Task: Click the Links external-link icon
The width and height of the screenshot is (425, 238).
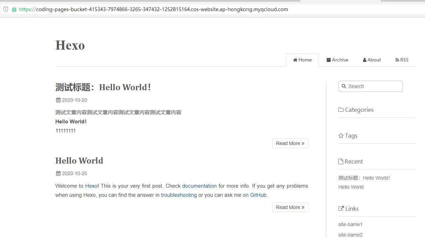Action: click(341, 209)
